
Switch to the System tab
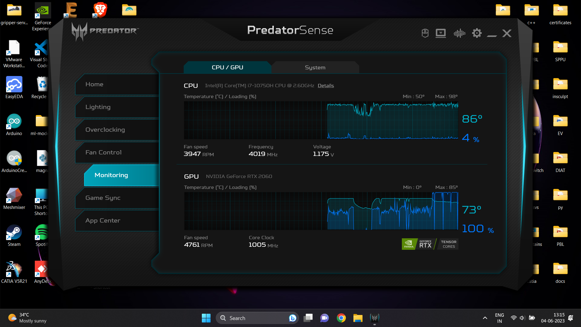tap(315, 67)
